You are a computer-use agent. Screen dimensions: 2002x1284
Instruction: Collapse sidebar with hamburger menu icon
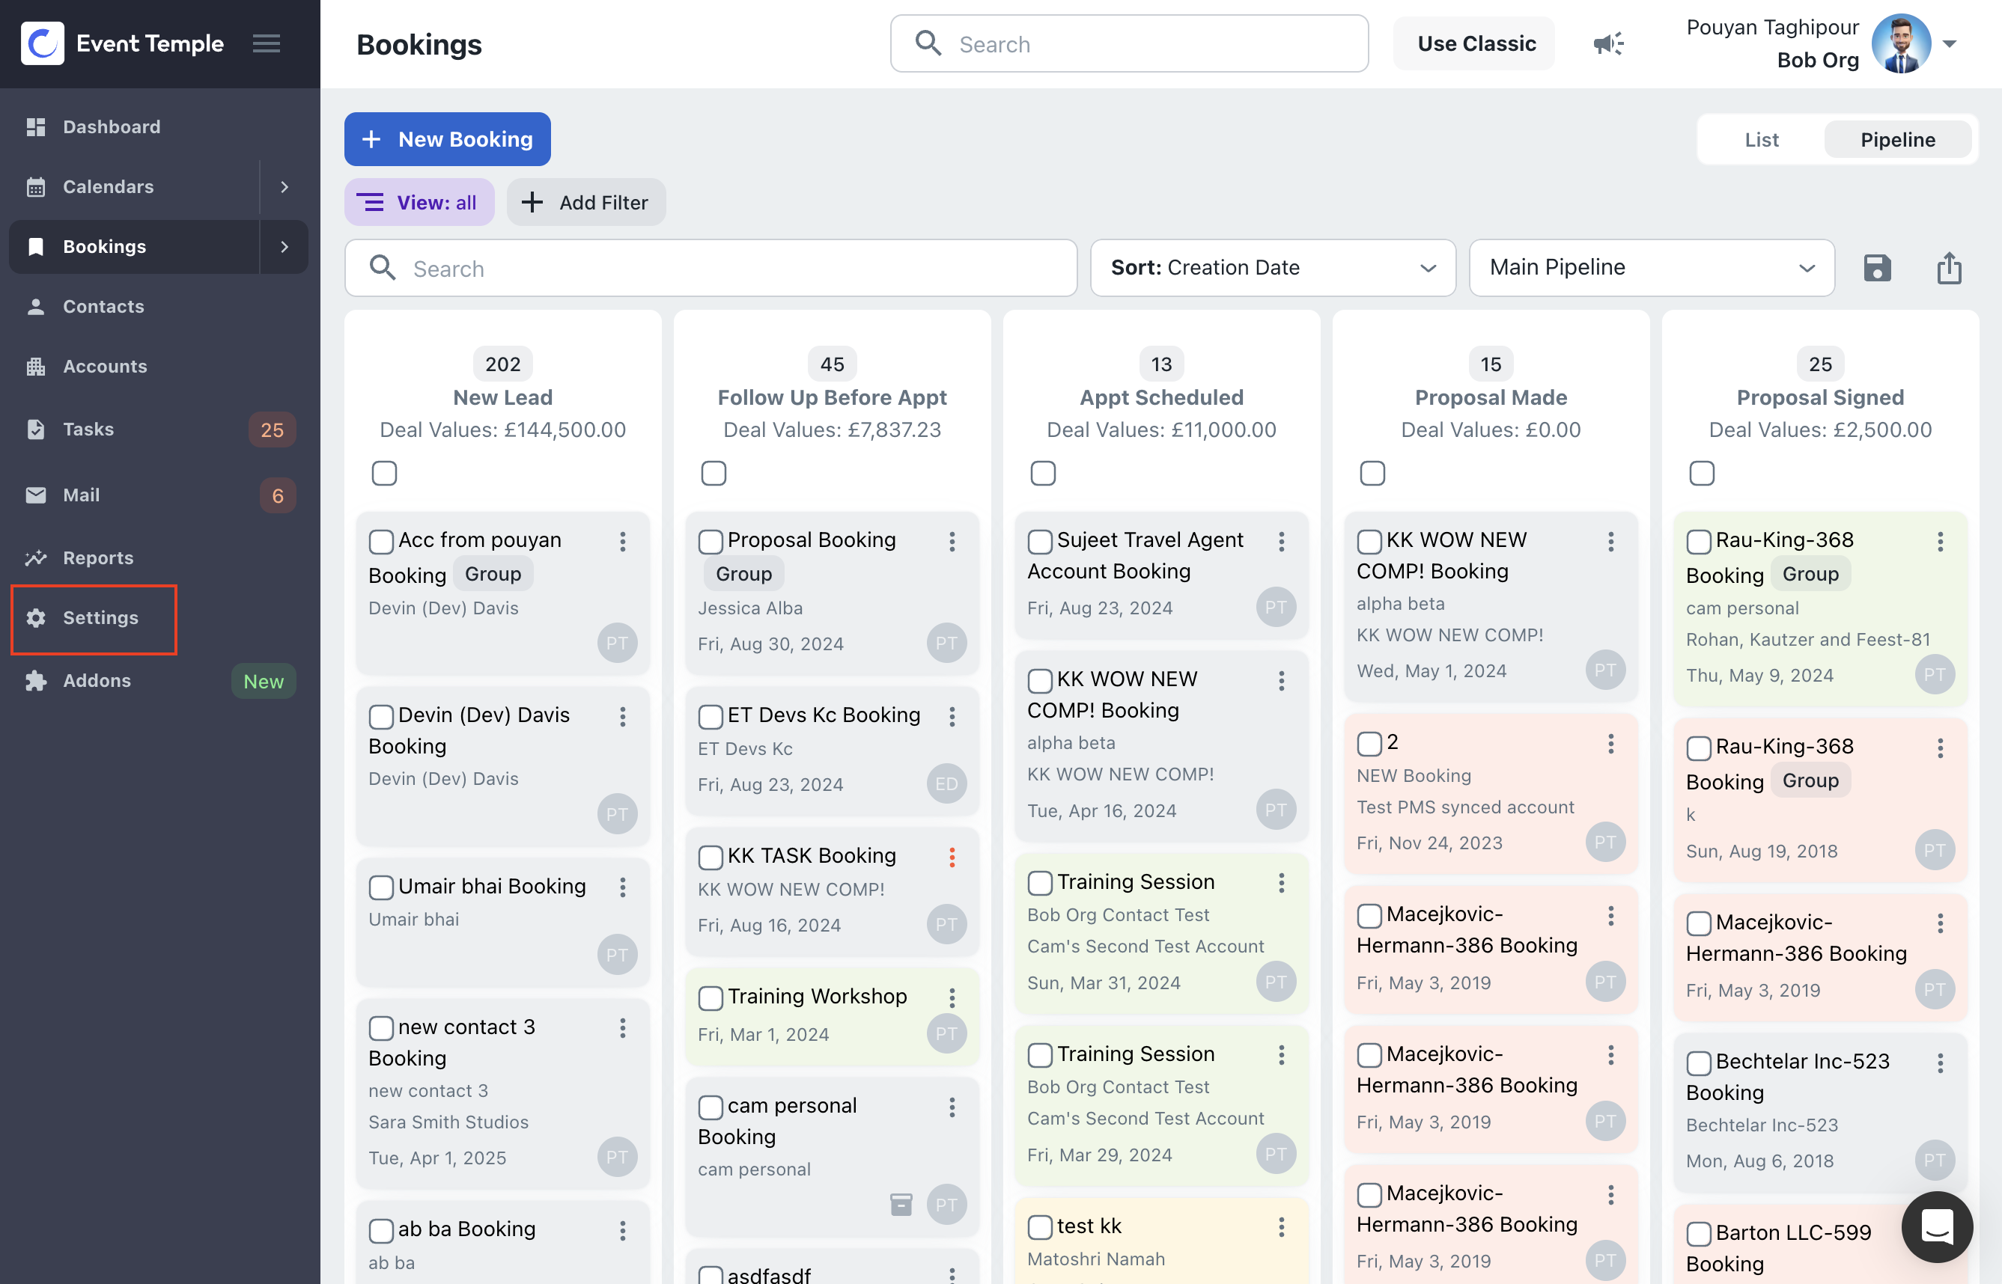(x=267, y=43)
